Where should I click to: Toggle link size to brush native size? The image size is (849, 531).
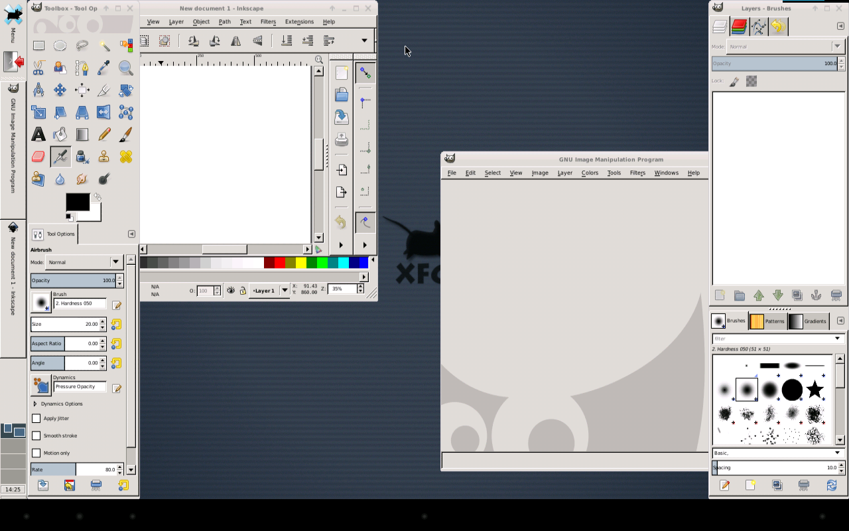[116, 325]
